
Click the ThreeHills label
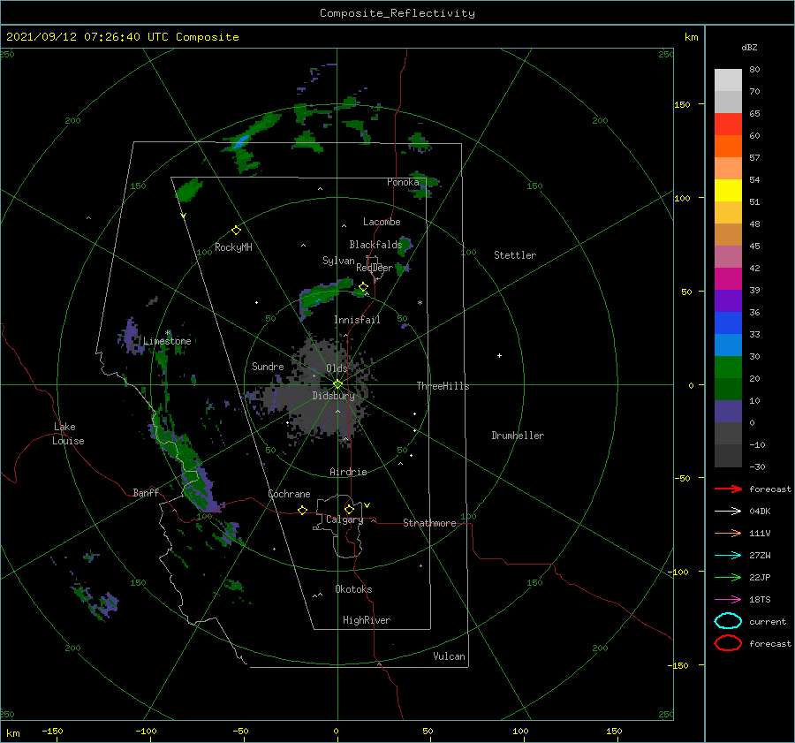pyautogui.click(x=443, y=386)
